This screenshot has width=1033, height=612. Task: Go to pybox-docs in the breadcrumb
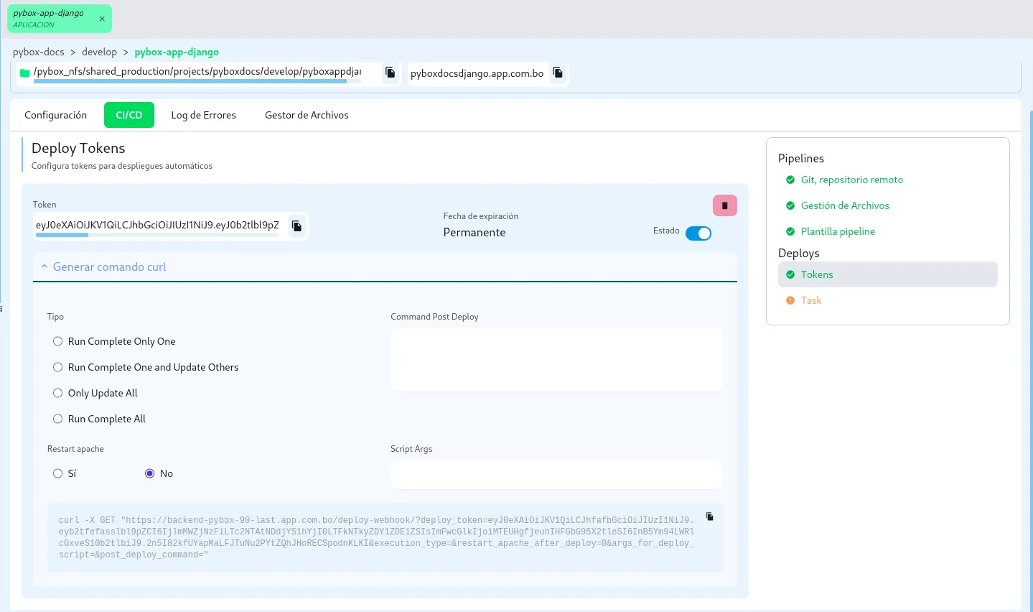click(39, 52)
